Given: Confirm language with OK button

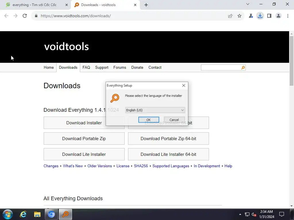Looking at the screenshot, I should click(149, 120).
